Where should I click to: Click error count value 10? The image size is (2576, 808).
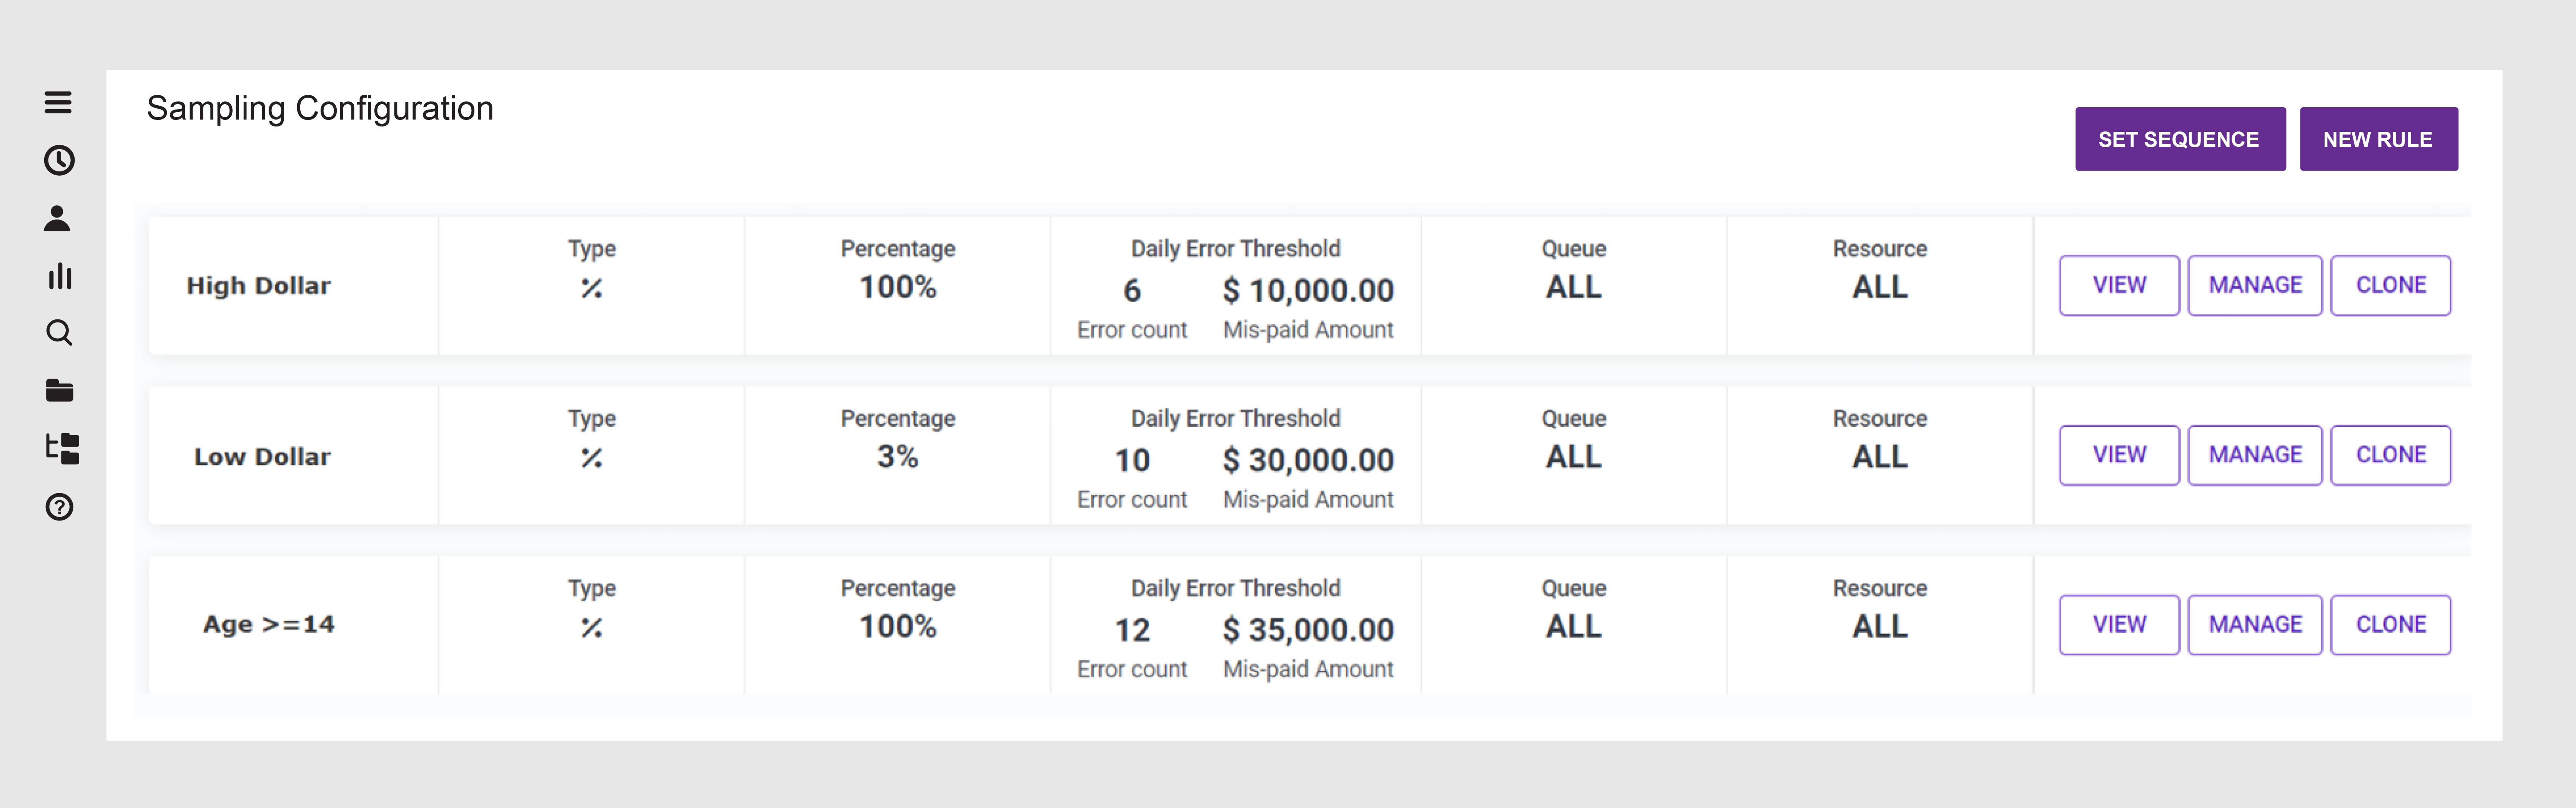[x=1132, y=460]
